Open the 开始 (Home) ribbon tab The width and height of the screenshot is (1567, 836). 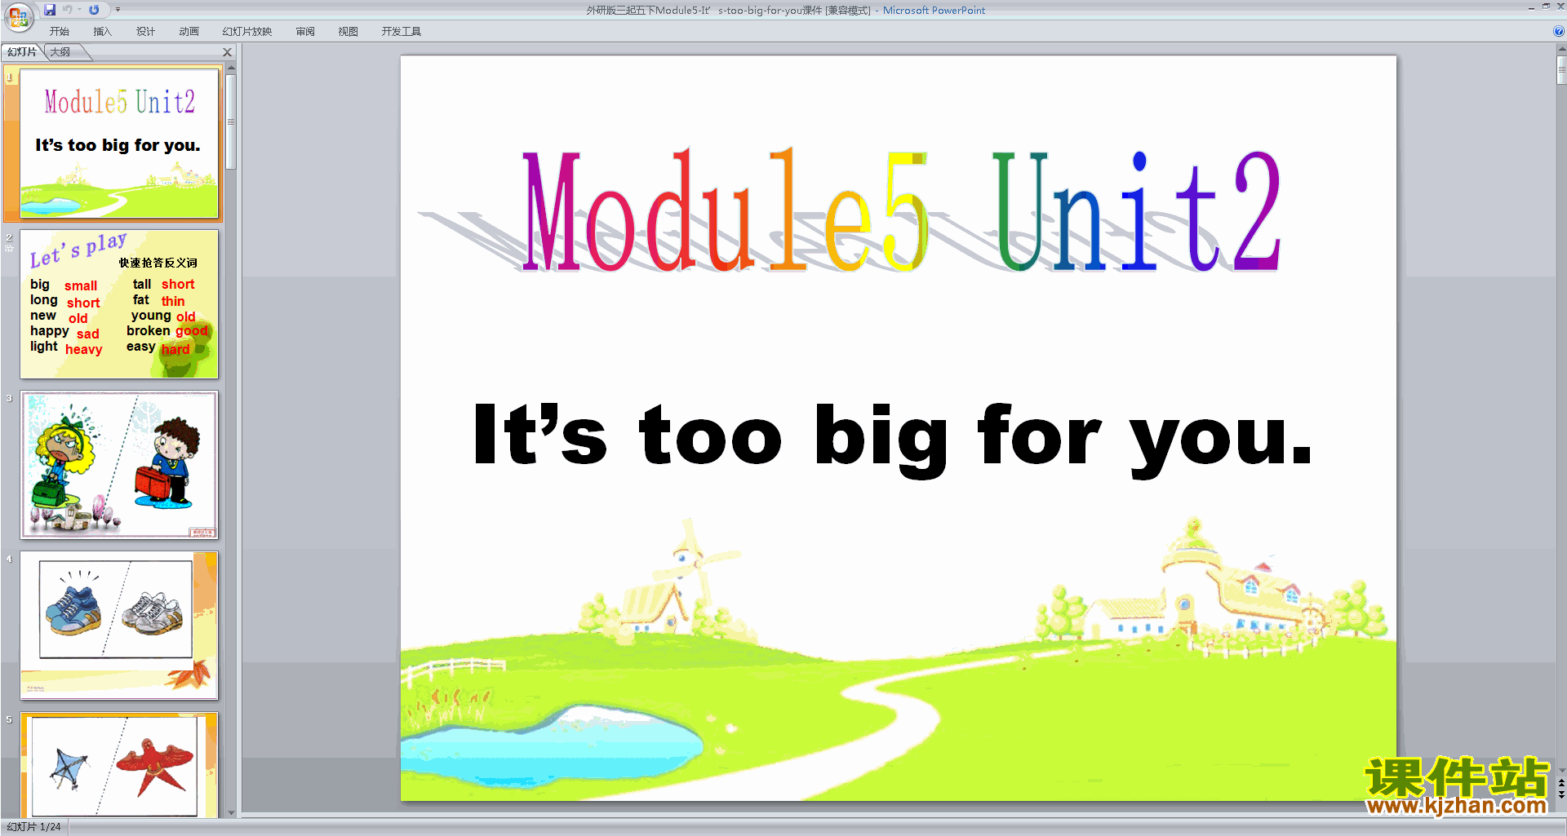pos(60,32)
